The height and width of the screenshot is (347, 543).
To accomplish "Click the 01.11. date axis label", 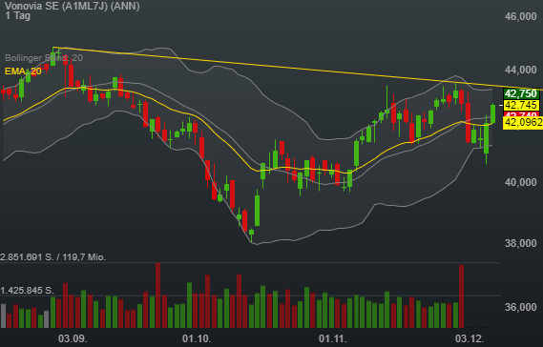I will [333, 338].
